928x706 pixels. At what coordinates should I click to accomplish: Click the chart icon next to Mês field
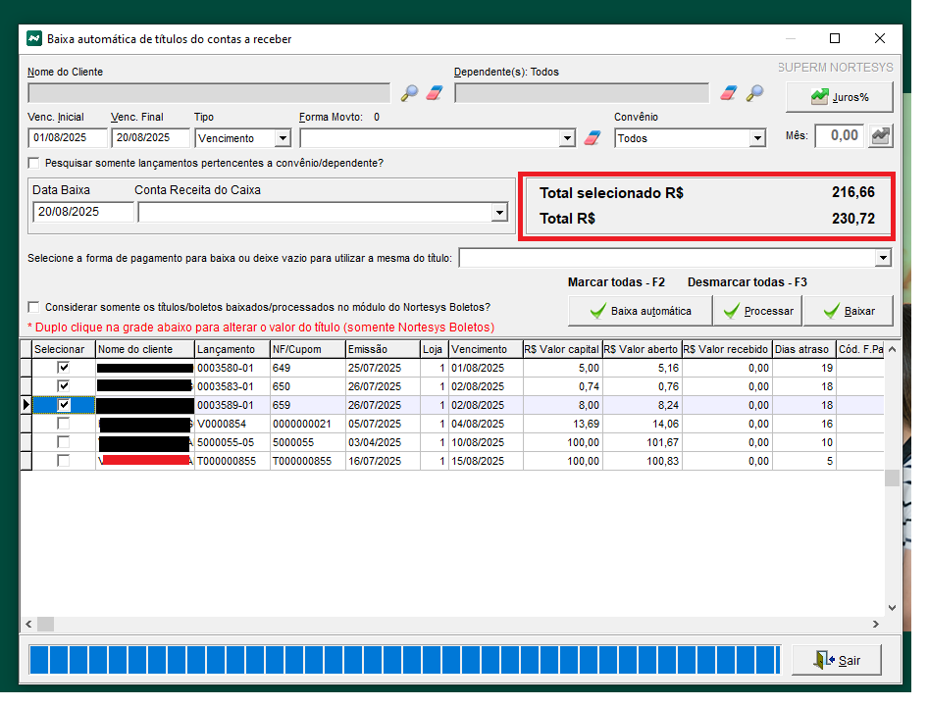pyautogui.click(x=882, y=136)
